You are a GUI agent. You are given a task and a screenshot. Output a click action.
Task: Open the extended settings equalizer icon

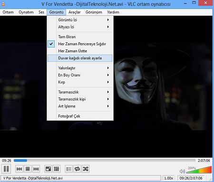[57, 169]
